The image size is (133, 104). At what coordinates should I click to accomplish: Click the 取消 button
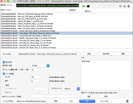click(106, 96)
